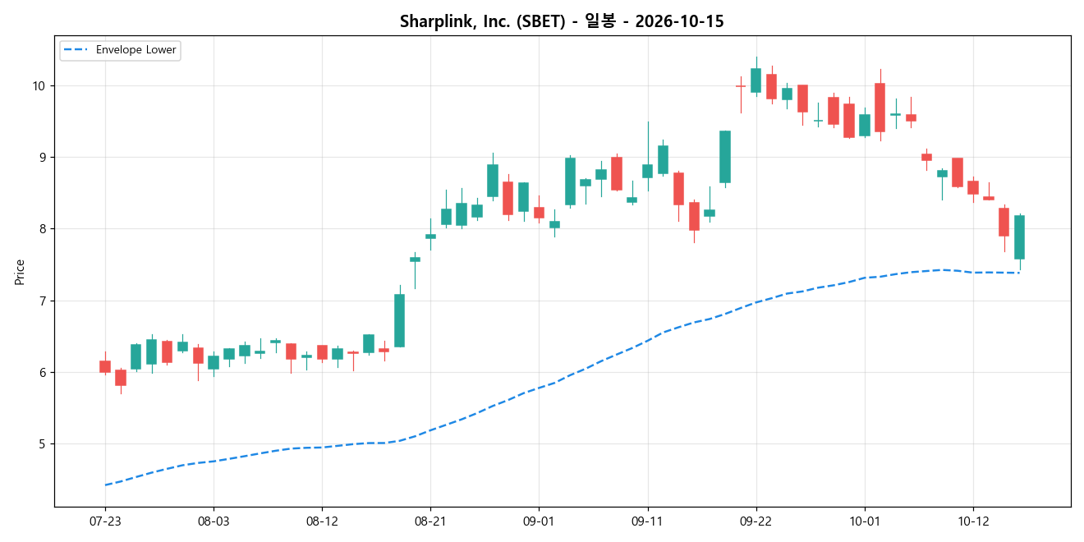Viewport: 1084px width, 542px height.
Task: Click the Price y-axis label
Action: click(x=20, y=272)
